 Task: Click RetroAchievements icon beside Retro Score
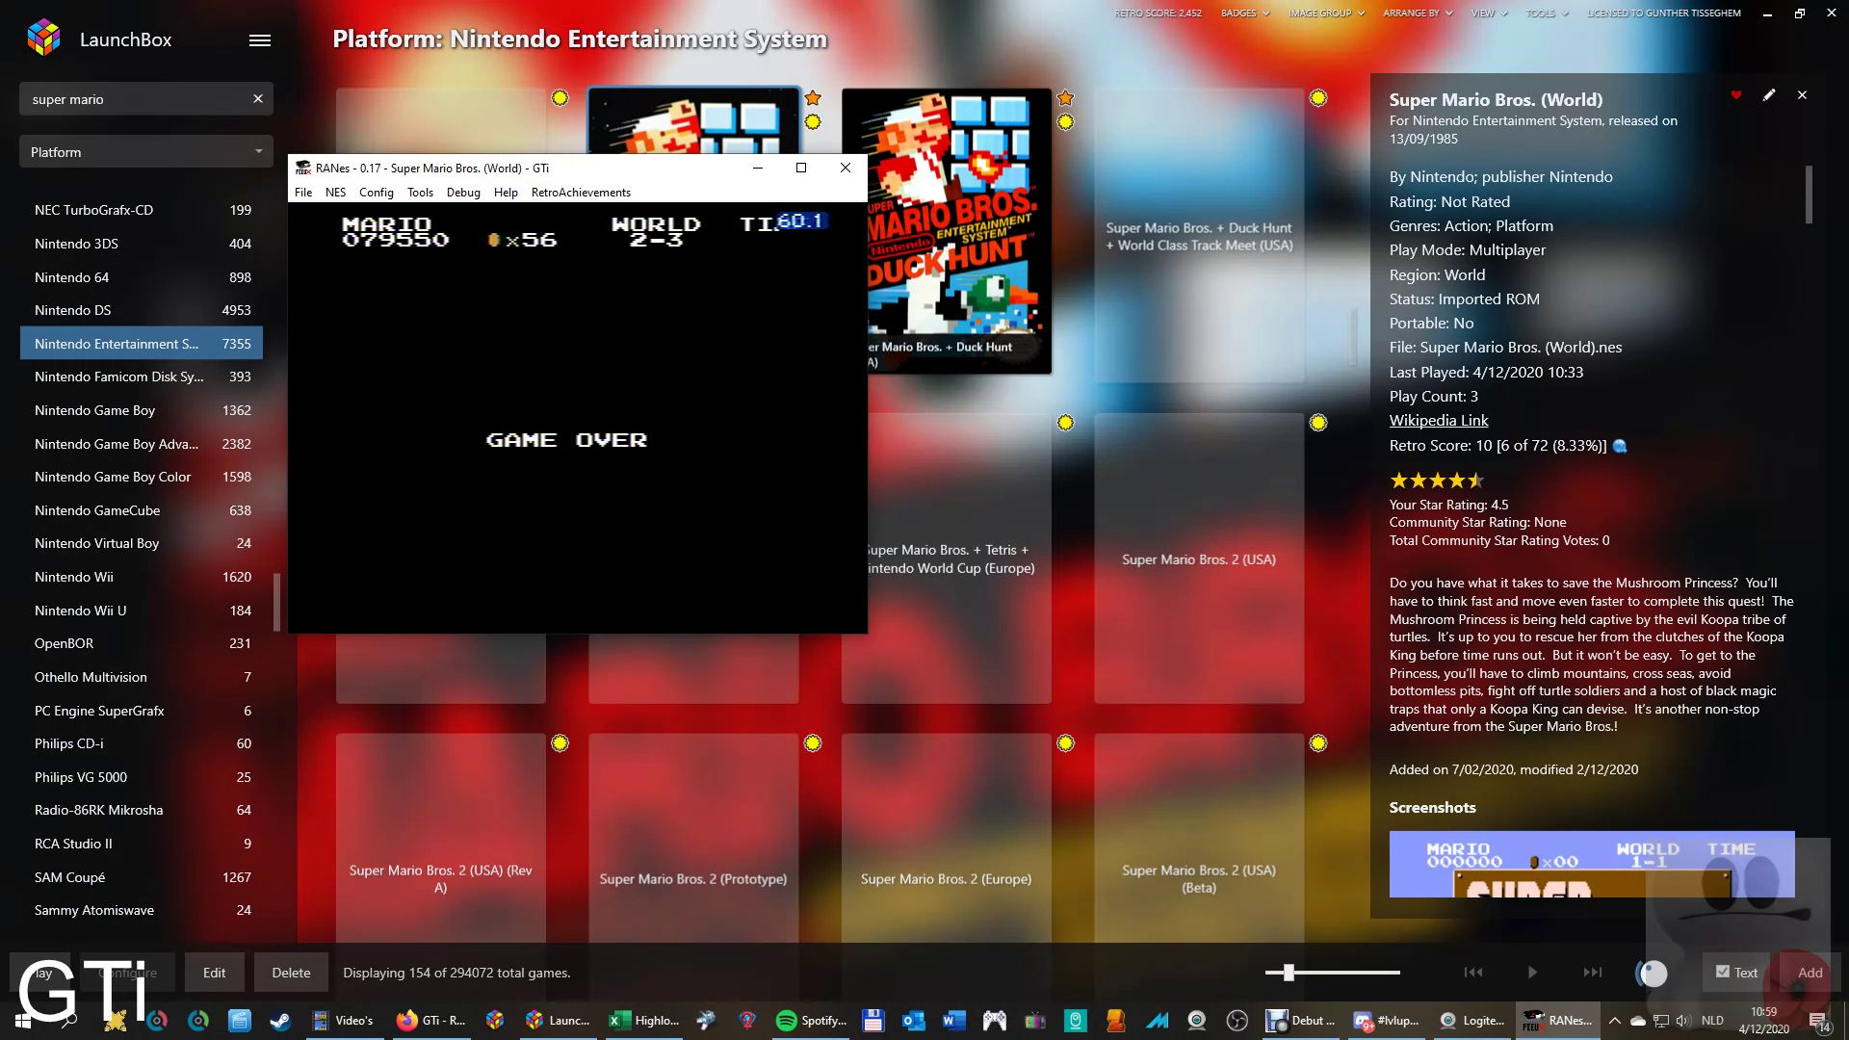coord(1620,446)
